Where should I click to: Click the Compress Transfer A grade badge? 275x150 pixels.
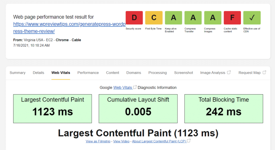(x=193, y=18)
